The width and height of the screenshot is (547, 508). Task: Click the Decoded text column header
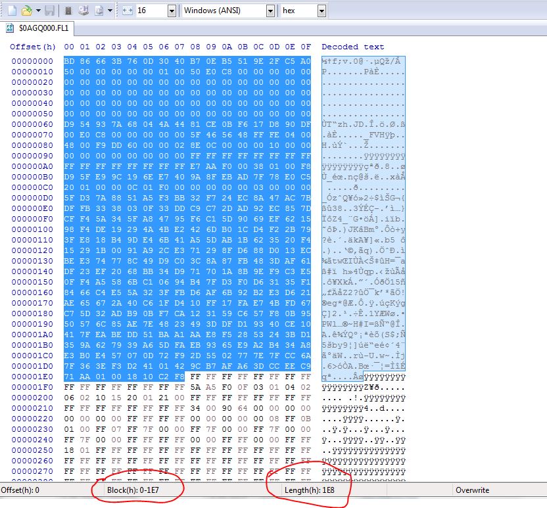(x=352, y=47)
